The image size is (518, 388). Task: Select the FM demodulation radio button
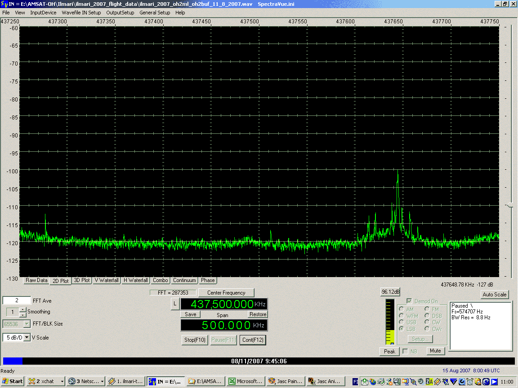point(427,309)
